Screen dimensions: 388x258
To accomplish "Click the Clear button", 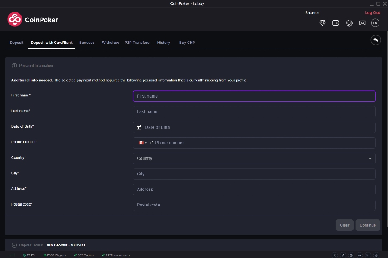I will pos(344,225).
